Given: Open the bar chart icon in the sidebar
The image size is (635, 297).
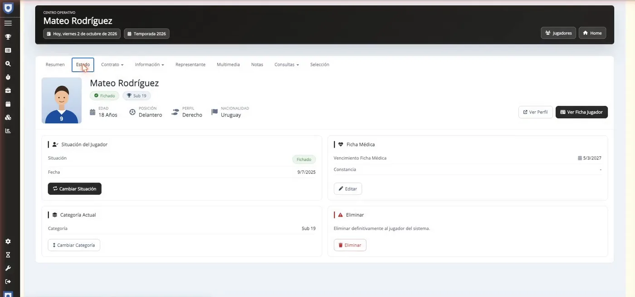Looking at the screenshot, I should 8,131.
